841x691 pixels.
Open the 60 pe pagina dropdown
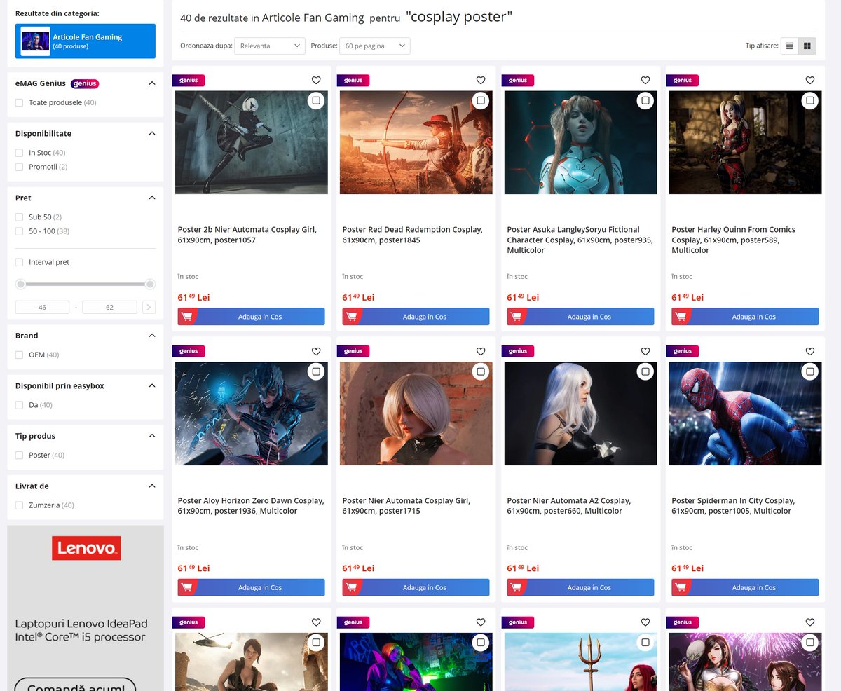click(x=375, y=46)
